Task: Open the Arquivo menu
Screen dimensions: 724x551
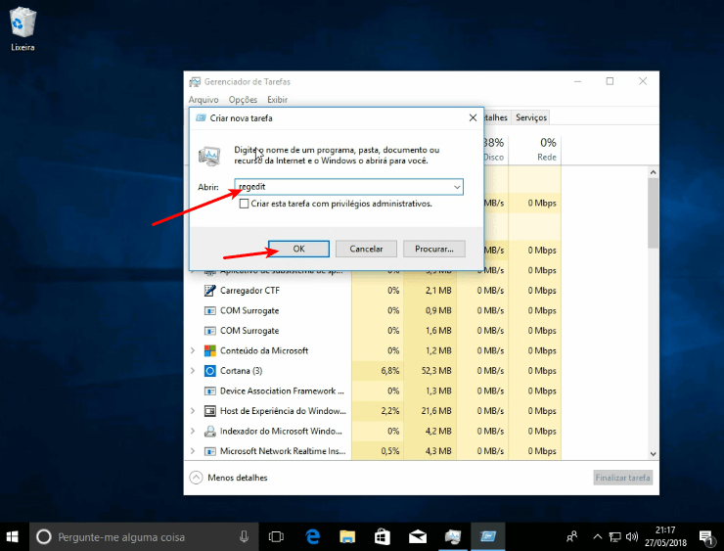Action: (x=204, y=100)
